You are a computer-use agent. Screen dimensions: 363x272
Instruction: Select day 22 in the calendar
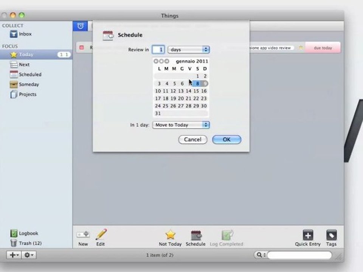[x=196, y=98]
